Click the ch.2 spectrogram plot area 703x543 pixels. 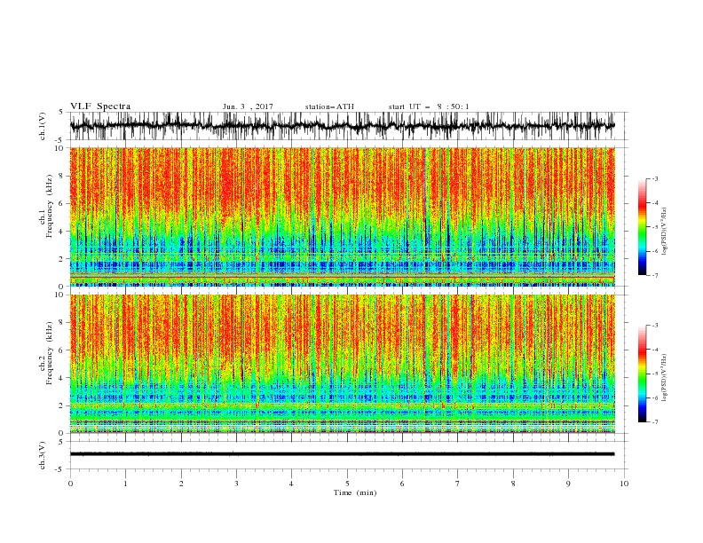342,364
